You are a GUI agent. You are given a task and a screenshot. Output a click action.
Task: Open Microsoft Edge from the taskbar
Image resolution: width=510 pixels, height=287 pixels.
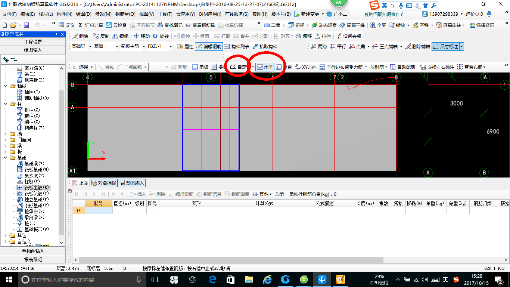[213, 279]
